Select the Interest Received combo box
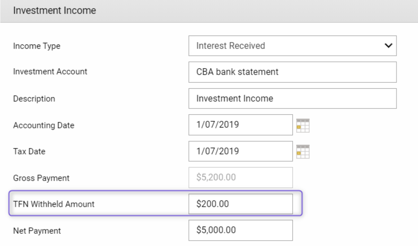 (292, 46)
